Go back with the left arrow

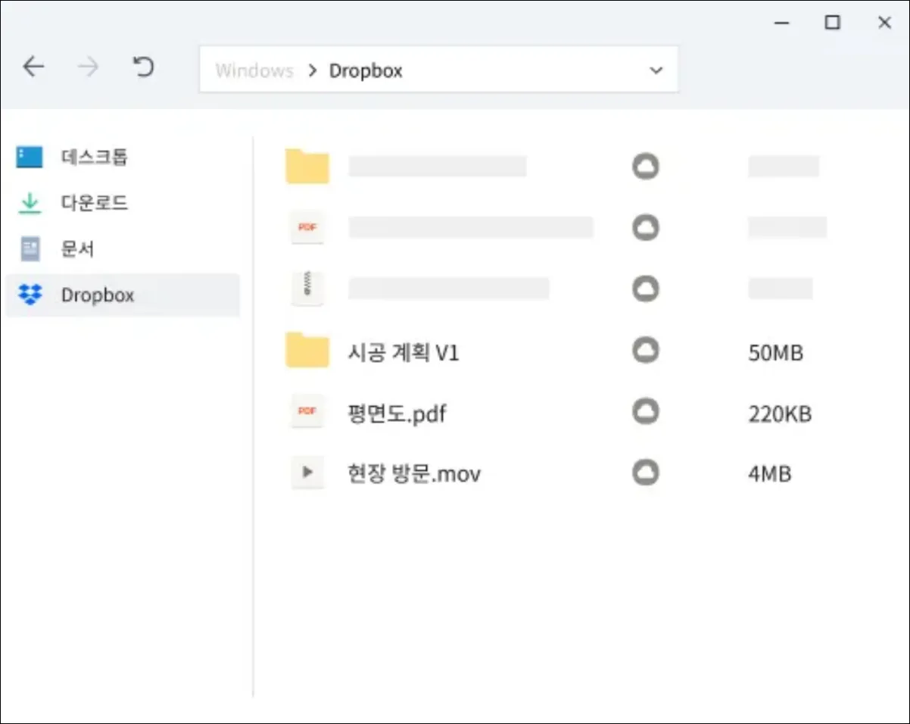(33, 67)
